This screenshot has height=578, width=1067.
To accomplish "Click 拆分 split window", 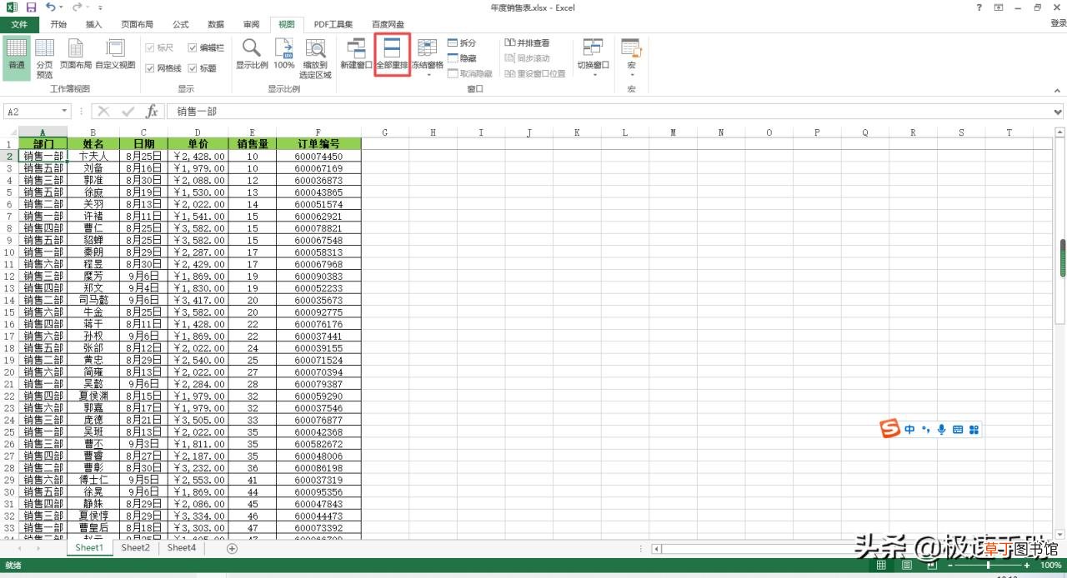I will [462, 43].
